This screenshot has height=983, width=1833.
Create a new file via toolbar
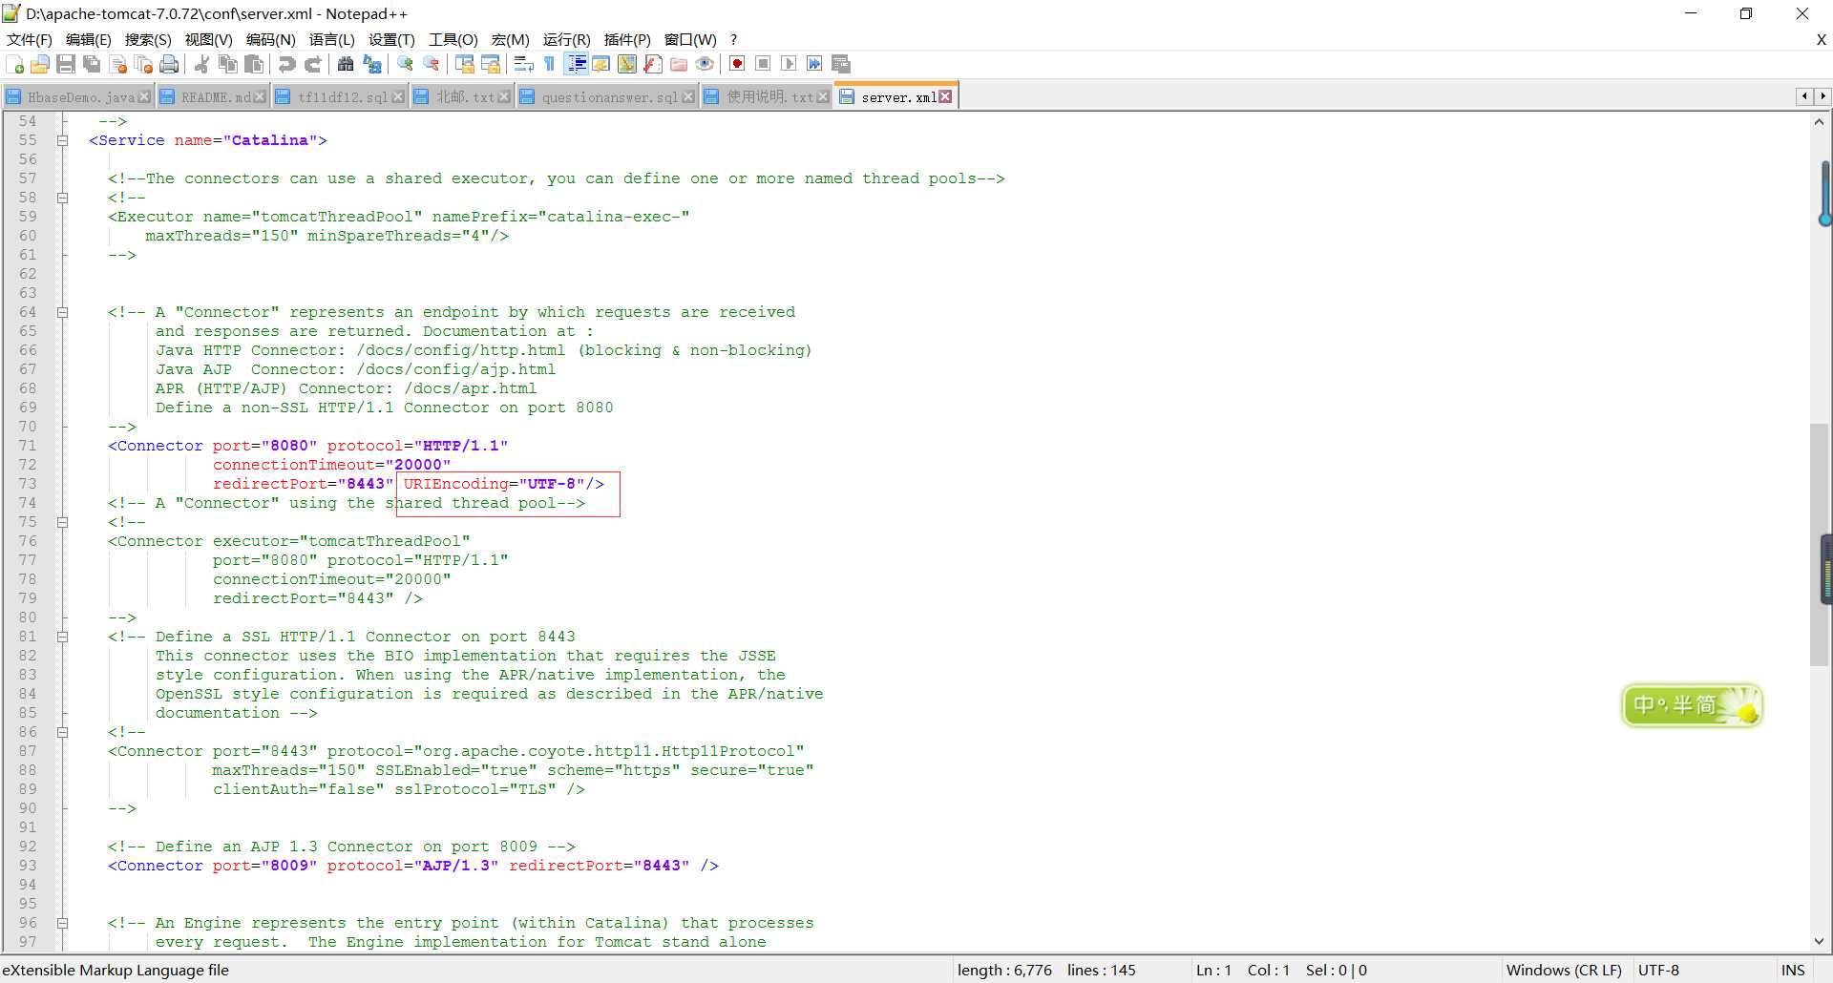(15, 64)
